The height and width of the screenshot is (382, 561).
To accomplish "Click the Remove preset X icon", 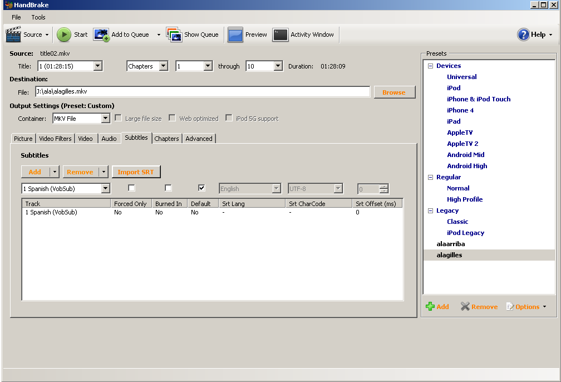I will click(x=465, y=306).
